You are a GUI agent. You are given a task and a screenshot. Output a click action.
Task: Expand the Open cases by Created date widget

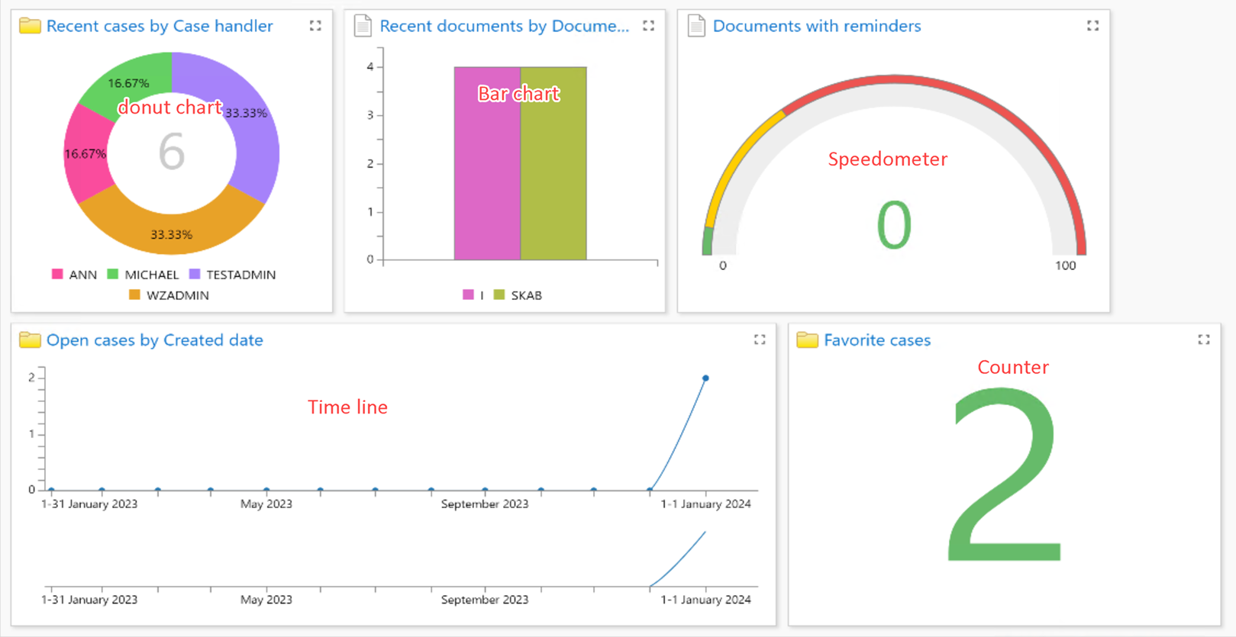pyautogui.click(x=760, y=339)
